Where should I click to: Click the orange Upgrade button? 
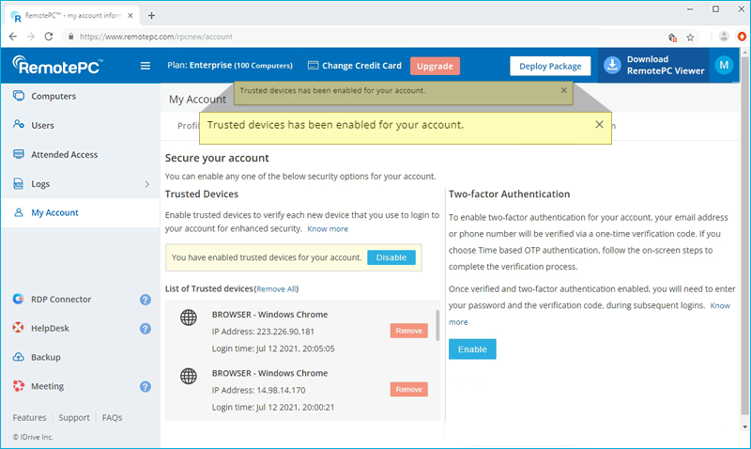point(435,66)
